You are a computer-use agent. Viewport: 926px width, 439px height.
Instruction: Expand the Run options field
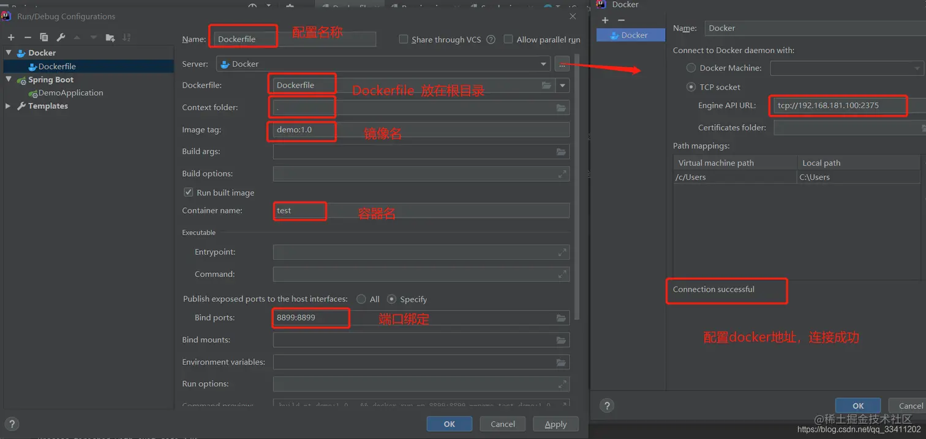click(562, 384)
